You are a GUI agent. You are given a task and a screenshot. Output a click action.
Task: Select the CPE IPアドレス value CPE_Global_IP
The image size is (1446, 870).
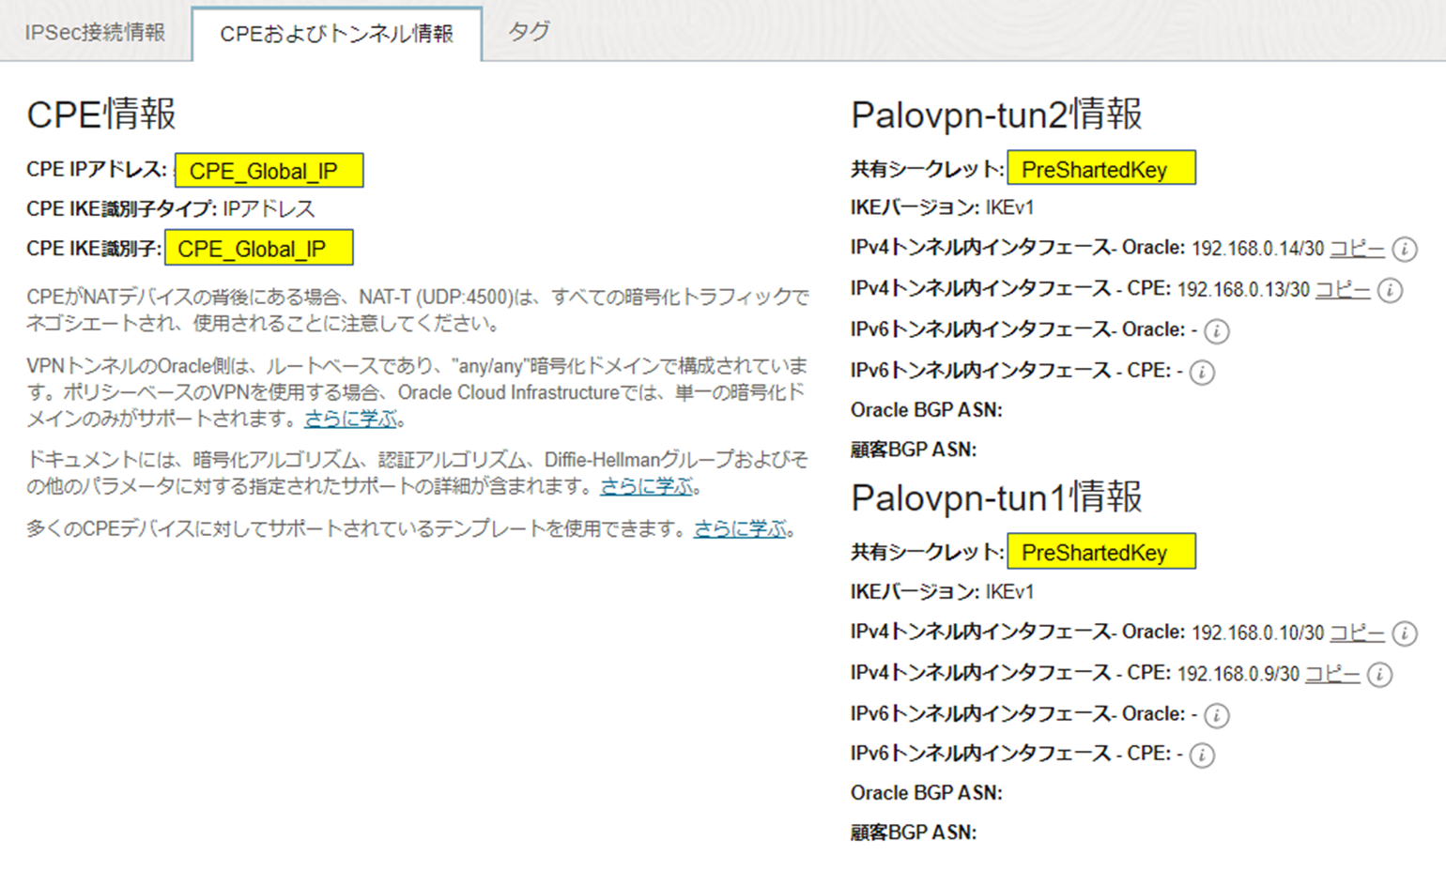(269, 171)
